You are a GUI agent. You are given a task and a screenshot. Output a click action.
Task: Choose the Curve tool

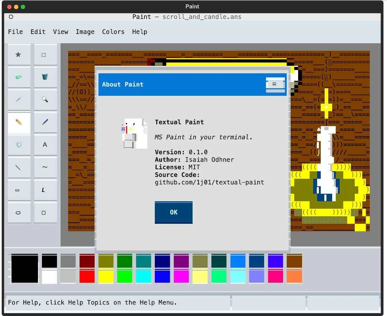coord(45,168)
